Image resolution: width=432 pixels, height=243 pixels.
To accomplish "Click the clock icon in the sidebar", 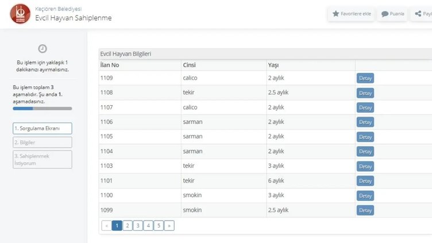I will [42, 49].
